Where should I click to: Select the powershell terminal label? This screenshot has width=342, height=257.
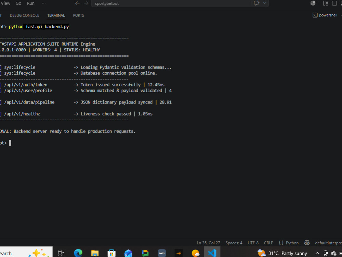(x=328, y=15)
